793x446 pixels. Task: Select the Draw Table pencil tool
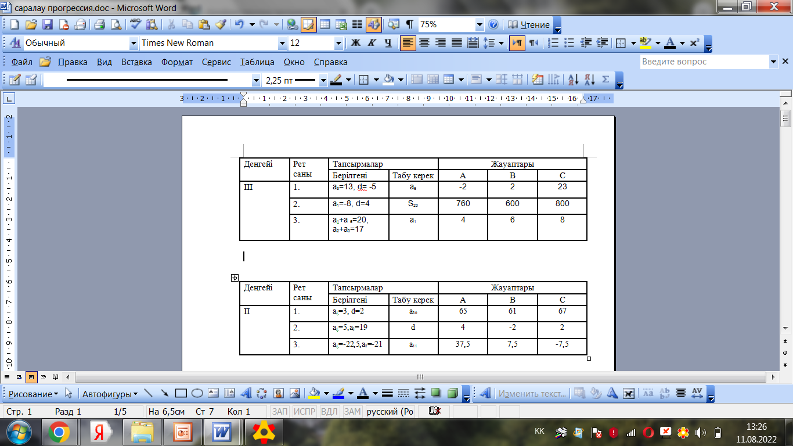(x=15, y=80)
